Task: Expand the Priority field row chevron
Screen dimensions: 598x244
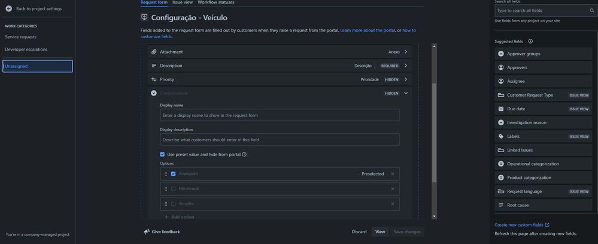Action: 406,79
